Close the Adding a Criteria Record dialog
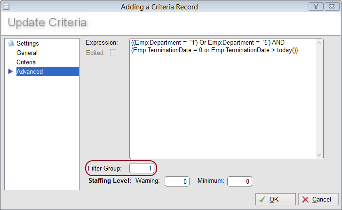Screen dimensions: 342x210 [332, 7]
